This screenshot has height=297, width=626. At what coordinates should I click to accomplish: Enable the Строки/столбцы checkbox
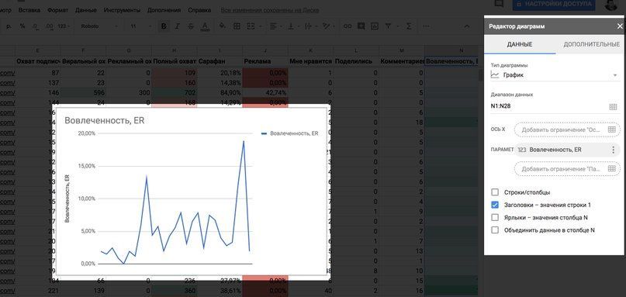[x=495, y=192]
